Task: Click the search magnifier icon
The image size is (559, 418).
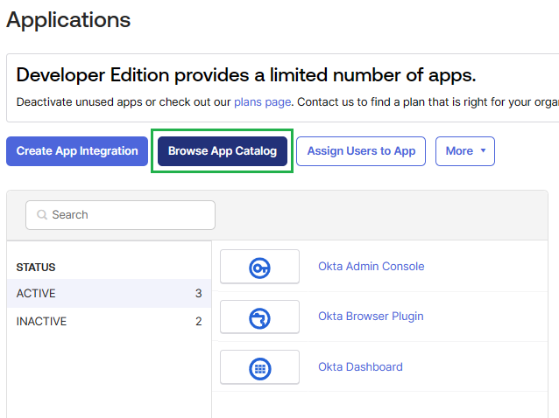Action: pos(42,214)
